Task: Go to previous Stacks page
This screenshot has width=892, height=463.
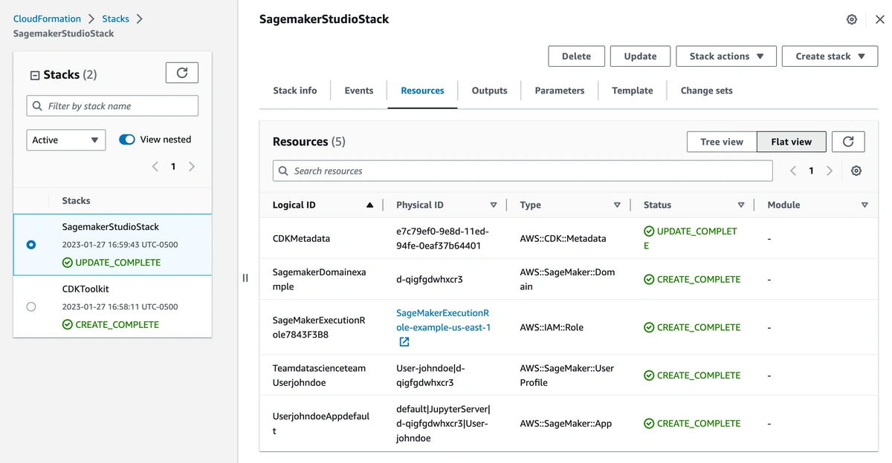Action: click(155, 166)
